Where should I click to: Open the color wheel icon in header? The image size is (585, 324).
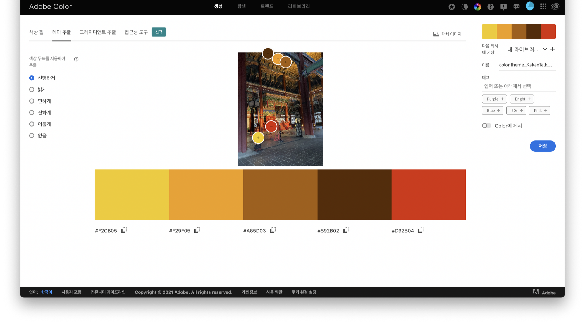[478, 7]
